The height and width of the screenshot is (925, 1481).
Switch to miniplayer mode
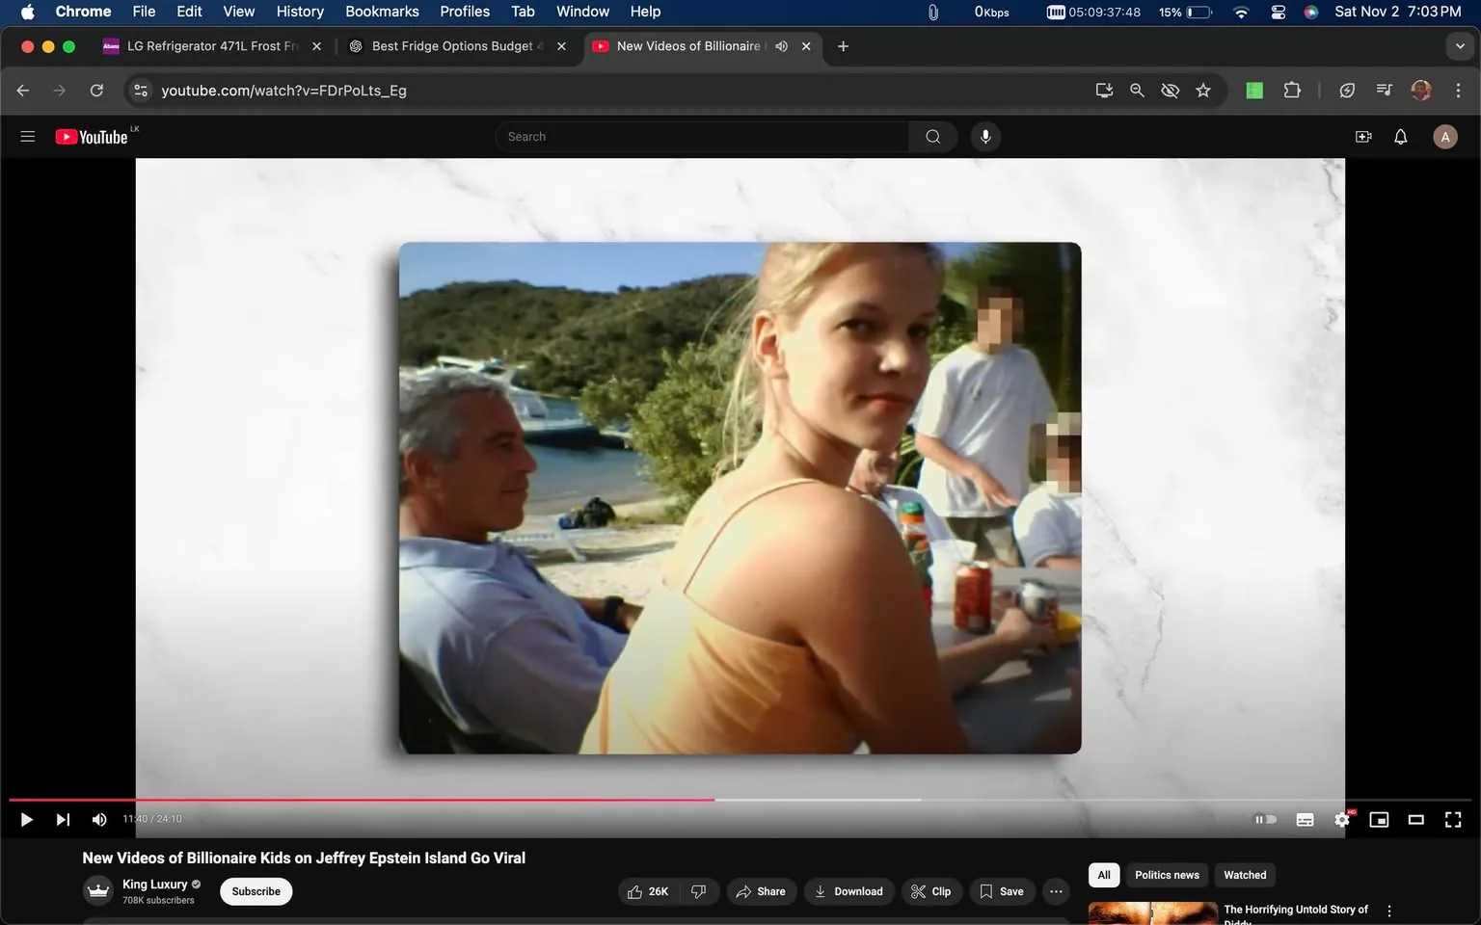(1378, 819)
